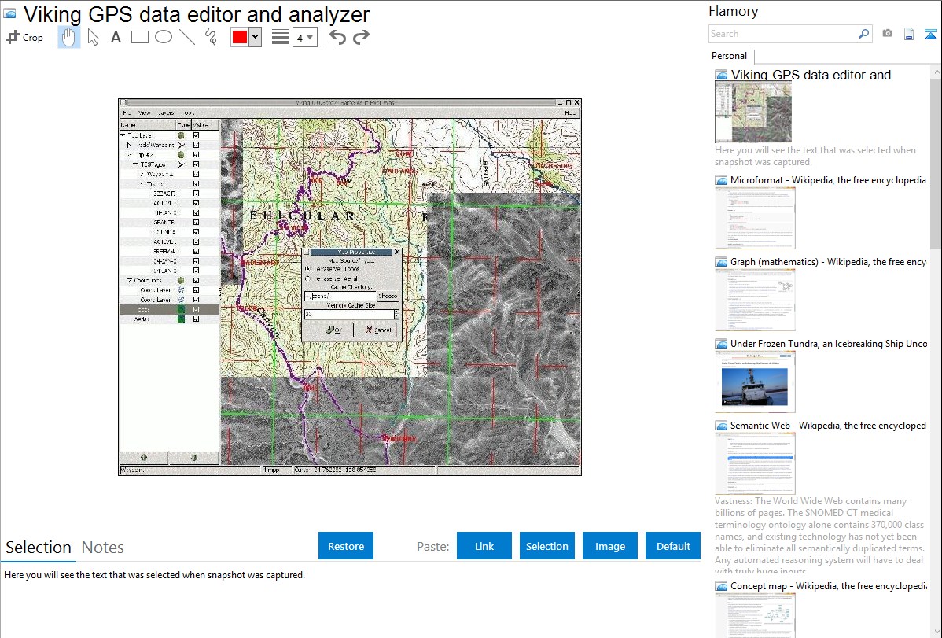Open the Semantic Web snapshot thumbnail
The width and height of the screenshot is (942, 638).
755,463
